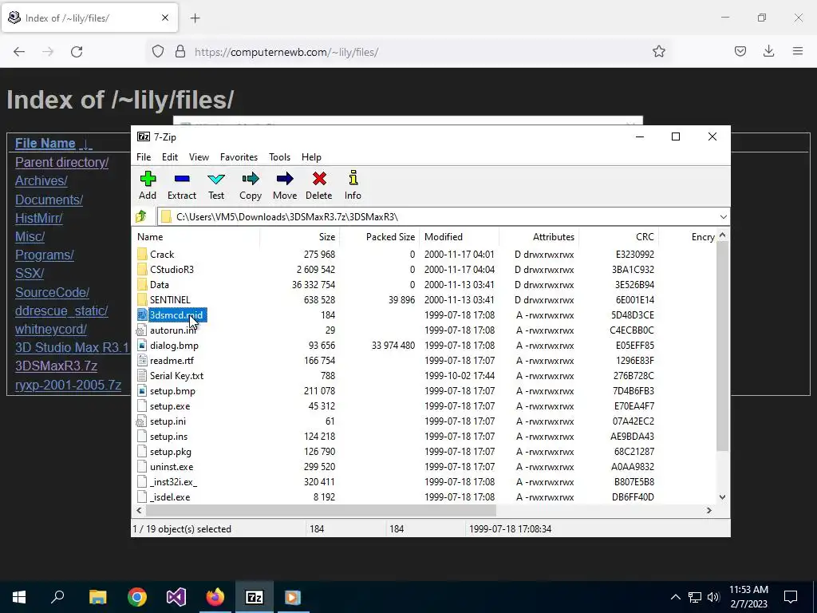Click the 3DSMaxR3.7z download link
817x613 pixels.
(x=56, y=366)
